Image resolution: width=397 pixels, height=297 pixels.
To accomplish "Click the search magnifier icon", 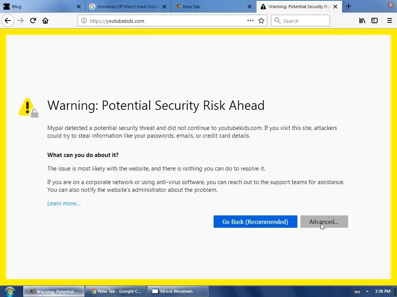I will tap(278, 21).
